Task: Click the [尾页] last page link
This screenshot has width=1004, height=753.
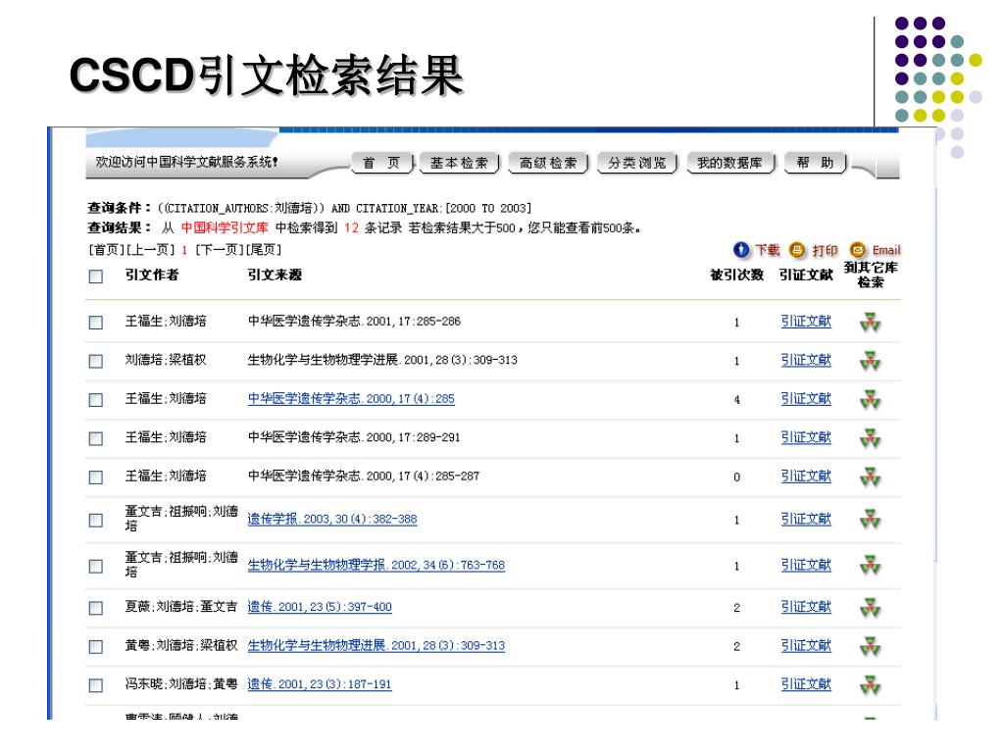Action: coord(264,250)
